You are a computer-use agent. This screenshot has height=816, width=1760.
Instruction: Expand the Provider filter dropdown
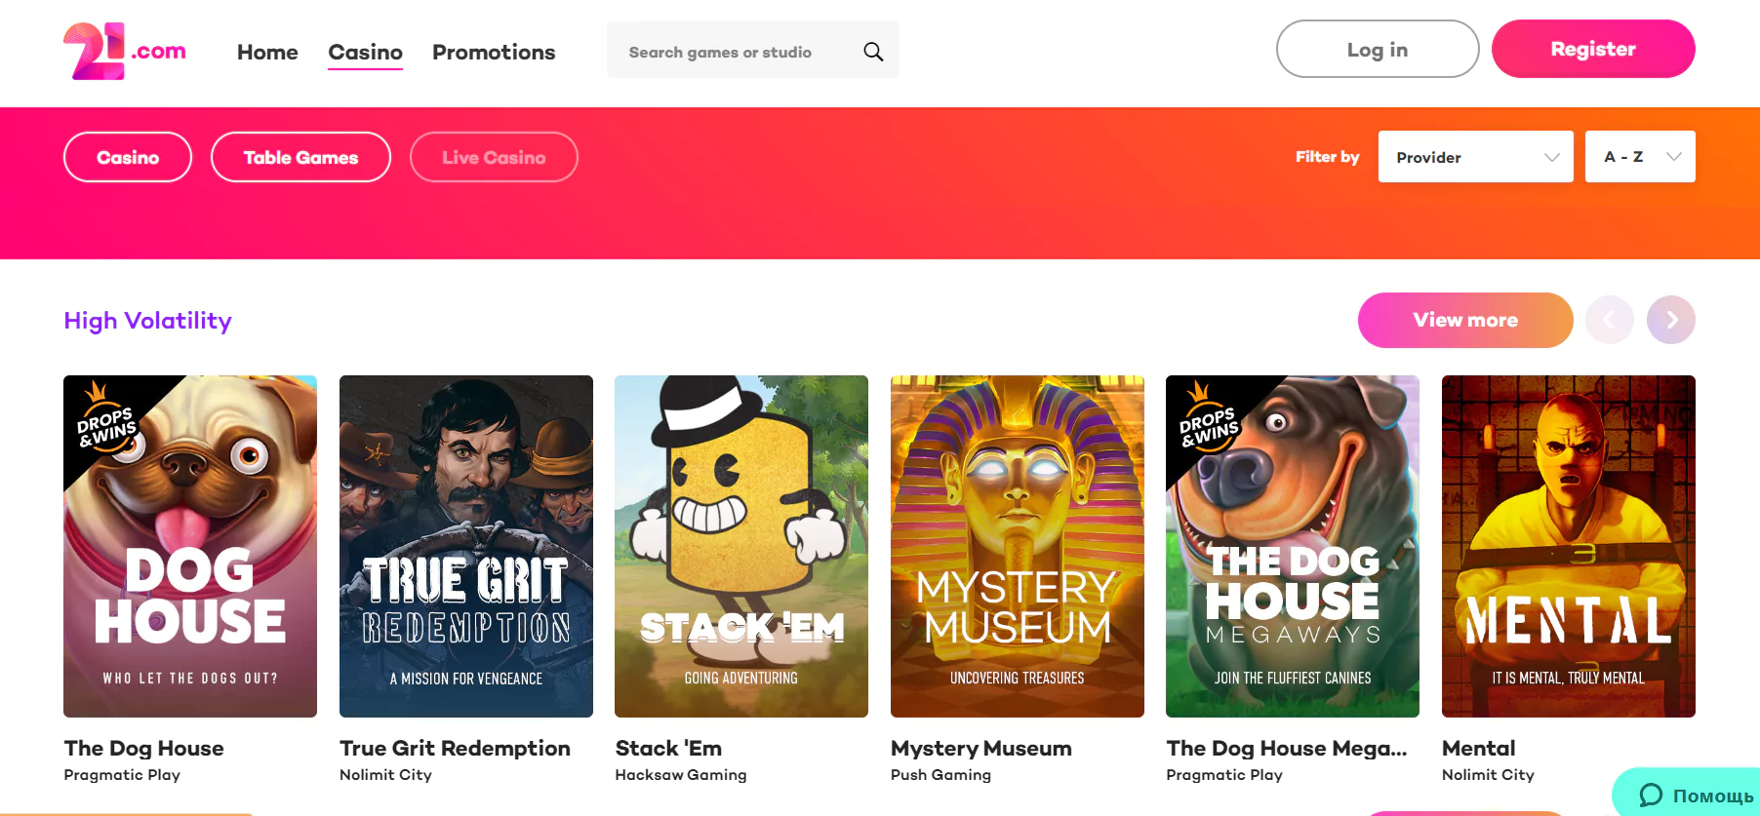click(1475, 156)
